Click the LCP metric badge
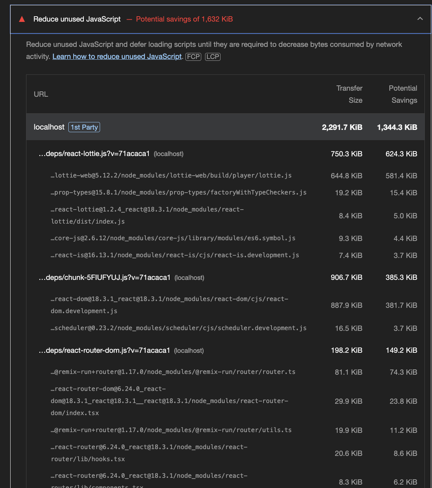This screenshot has width=432, height=488. (213, 57)
